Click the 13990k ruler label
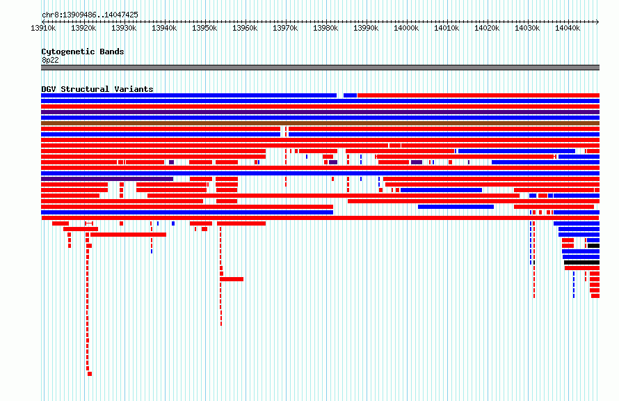Viewport: 619px width, 401px height. (x=366, y=28)
